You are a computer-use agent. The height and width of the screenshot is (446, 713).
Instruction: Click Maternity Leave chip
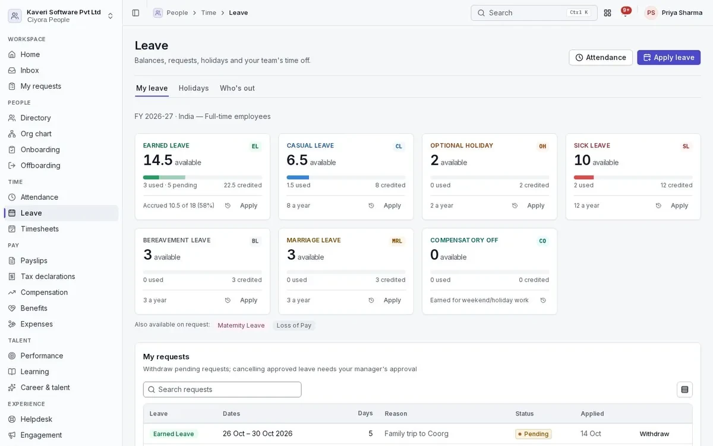[241, 326]
